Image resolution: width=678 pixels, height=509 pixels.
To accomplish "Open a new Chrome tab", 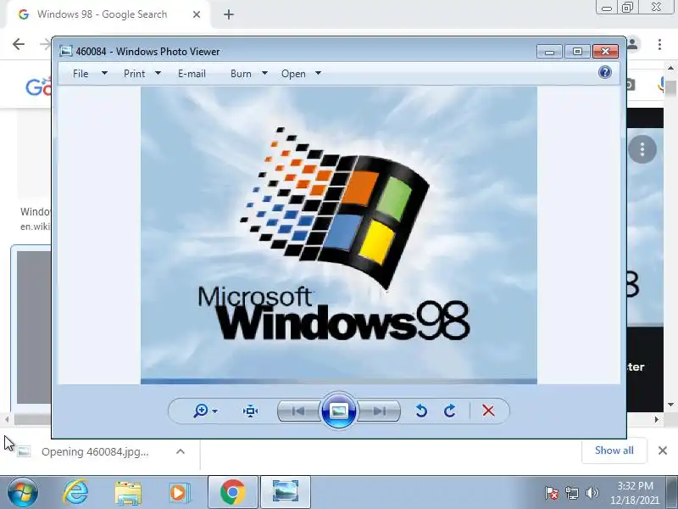I will point(229,14).
